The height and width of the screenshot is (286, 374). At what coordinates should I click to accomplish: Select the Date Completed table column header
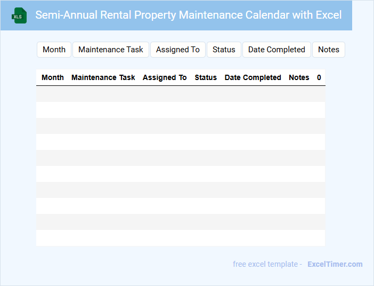(253, 77)
